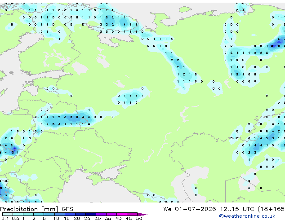Select the 15–20 mm legend swatch
Viewport: 285px width, 220px height.
(70, 214)
